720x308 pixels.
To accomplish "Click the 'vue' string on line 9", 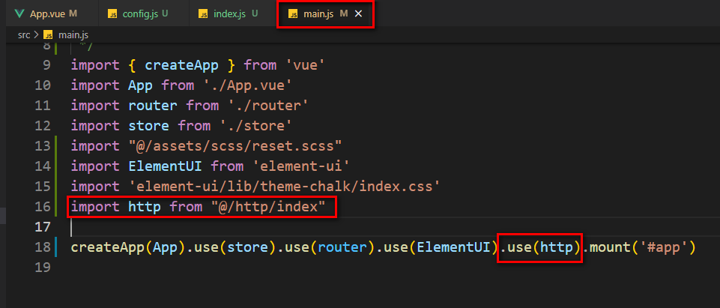I will pyautogui.click(x=304, y=65).
